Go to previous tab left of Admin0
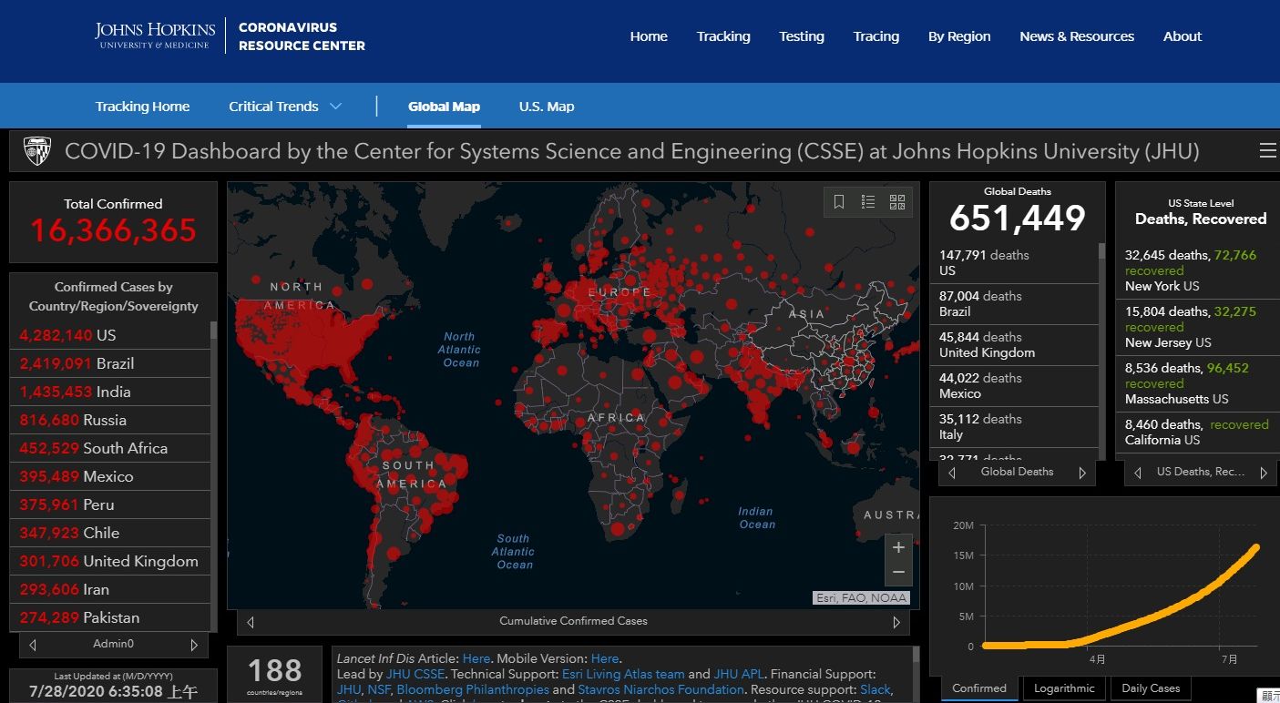The height and width of the screenshot is (703, 1280). 33,645
